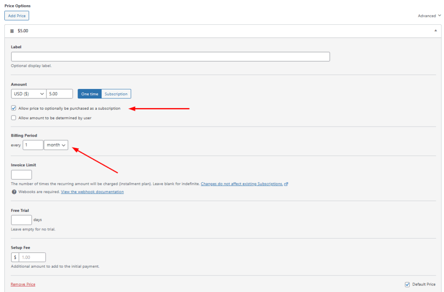Collapse the $5.00 price panel arrow
444x292 pixels.
[435, 31]
